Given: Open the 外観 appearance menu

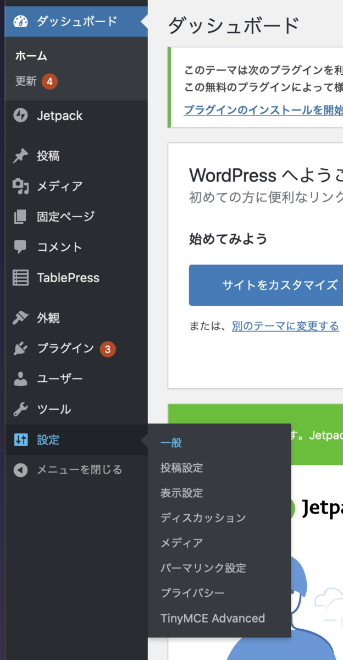Looking at the screenshot, I should [76, 318].
